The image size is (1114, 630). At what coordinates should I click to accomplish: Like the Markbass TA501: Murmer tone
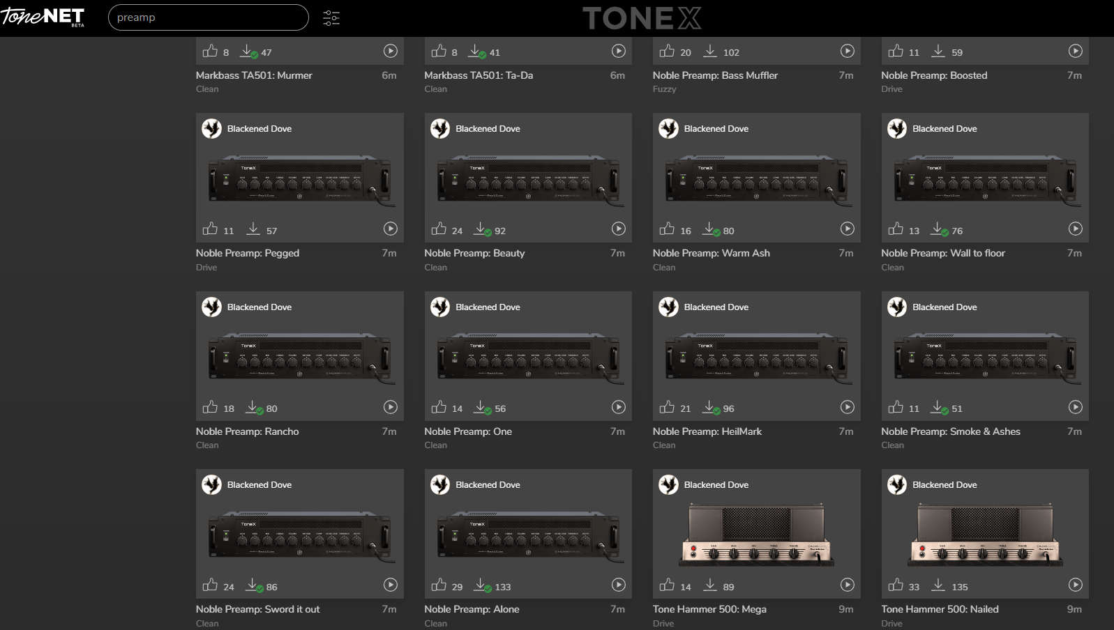coord(210,51)
